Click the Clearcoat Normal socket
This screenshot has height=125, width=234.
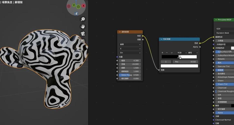[213, 120]
